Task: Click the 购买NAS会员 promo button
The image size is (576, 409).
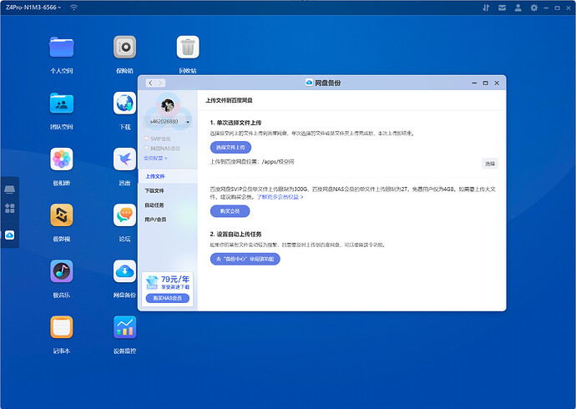Action: point(167,298)
